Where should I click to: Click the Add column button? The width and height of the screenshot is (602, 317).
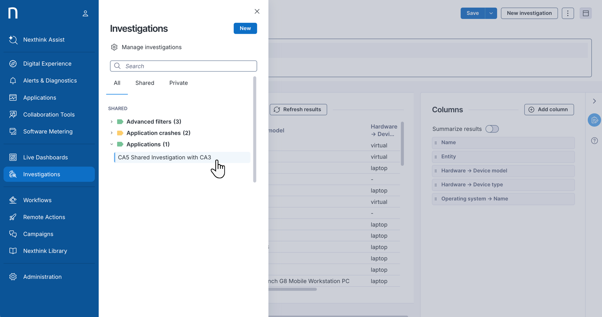pos(549,110)
